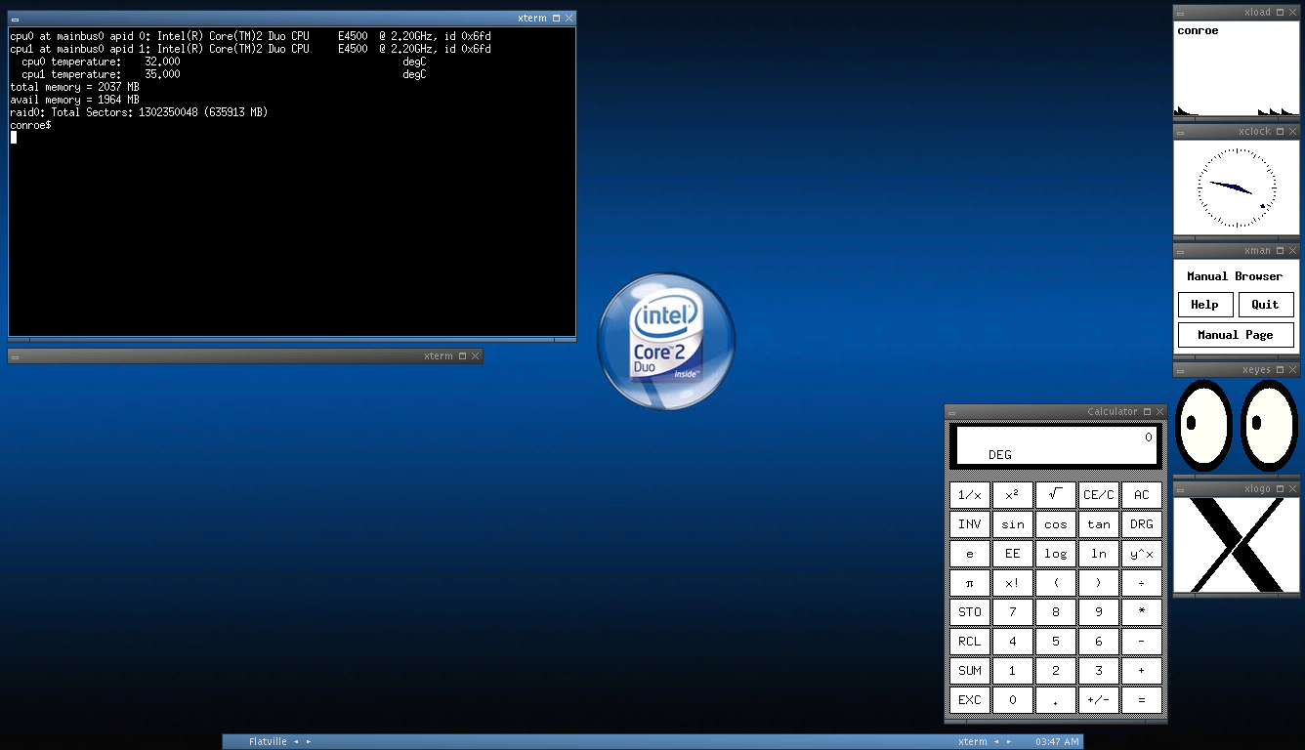Open Help in the xman Manual Browser
The image size is (1305, 750).
click(x=1205, y=305)
